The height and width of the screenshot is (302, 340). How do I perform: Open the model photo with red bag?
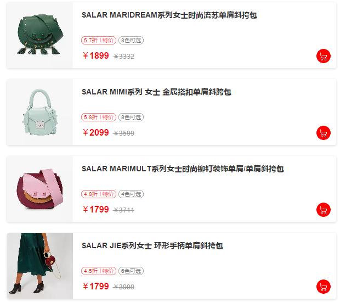[40, 266]
